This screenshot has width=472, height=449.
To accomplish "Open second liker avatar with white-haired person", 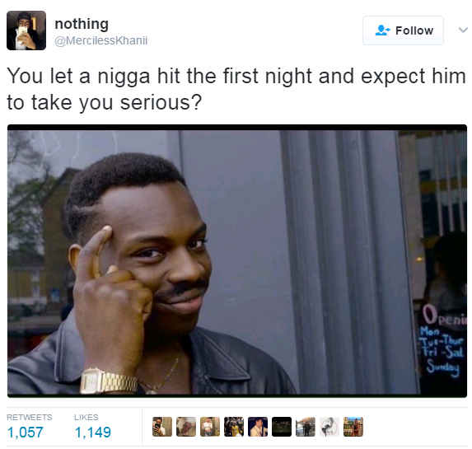I will point(186,427).
